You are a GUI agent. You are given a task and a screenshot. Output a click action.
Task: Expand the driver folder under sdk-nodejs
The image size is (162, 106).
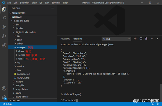[x=33, y=44]
